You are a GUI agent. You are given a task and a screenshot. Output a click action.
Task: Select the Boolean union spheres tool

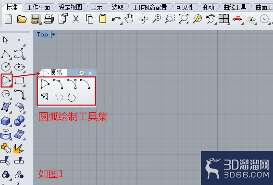pyautogui.click(x=19, y=121)
